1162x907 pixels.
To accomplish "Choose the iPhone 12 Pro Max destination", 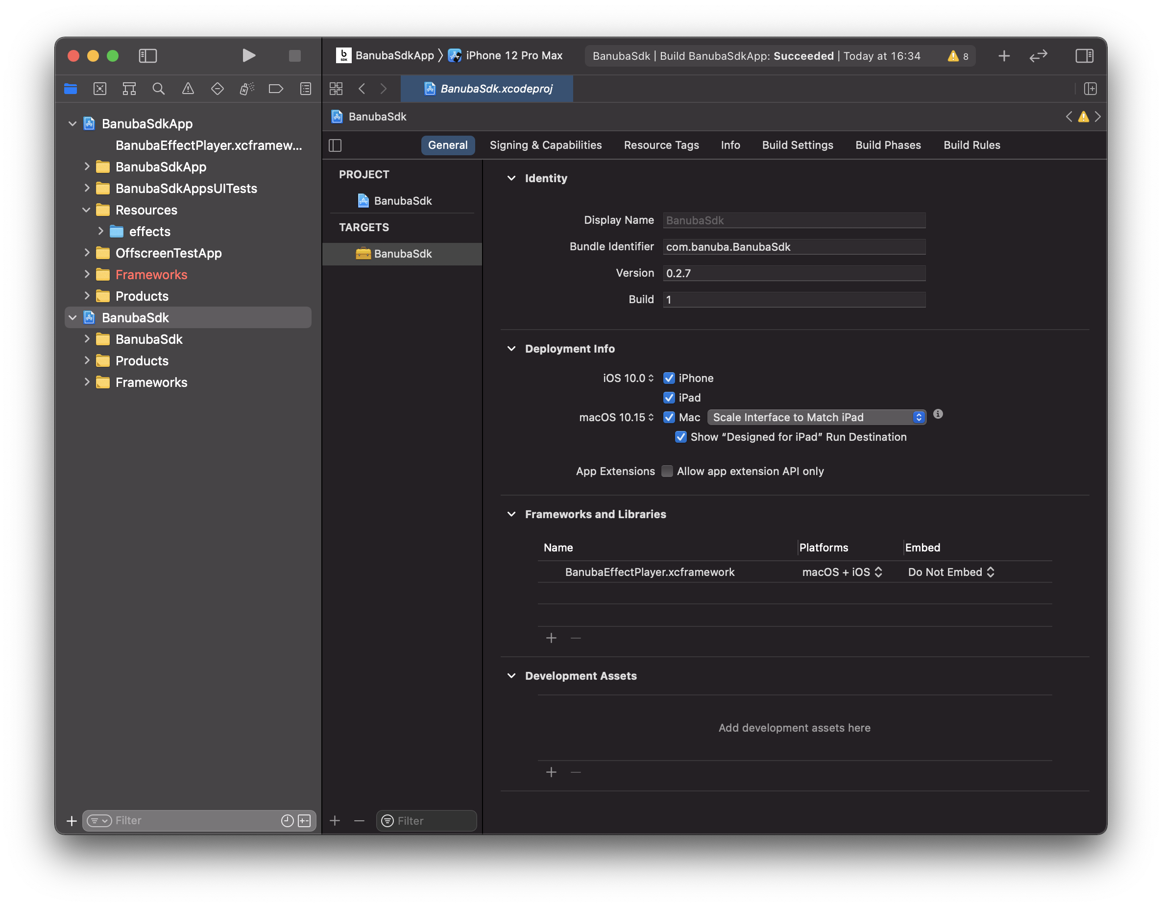I will coord(506,56).
